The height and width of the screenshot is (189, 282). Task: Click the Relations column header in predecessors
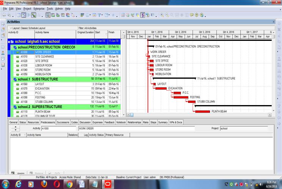pyautogui.click(x=73, y=135)
